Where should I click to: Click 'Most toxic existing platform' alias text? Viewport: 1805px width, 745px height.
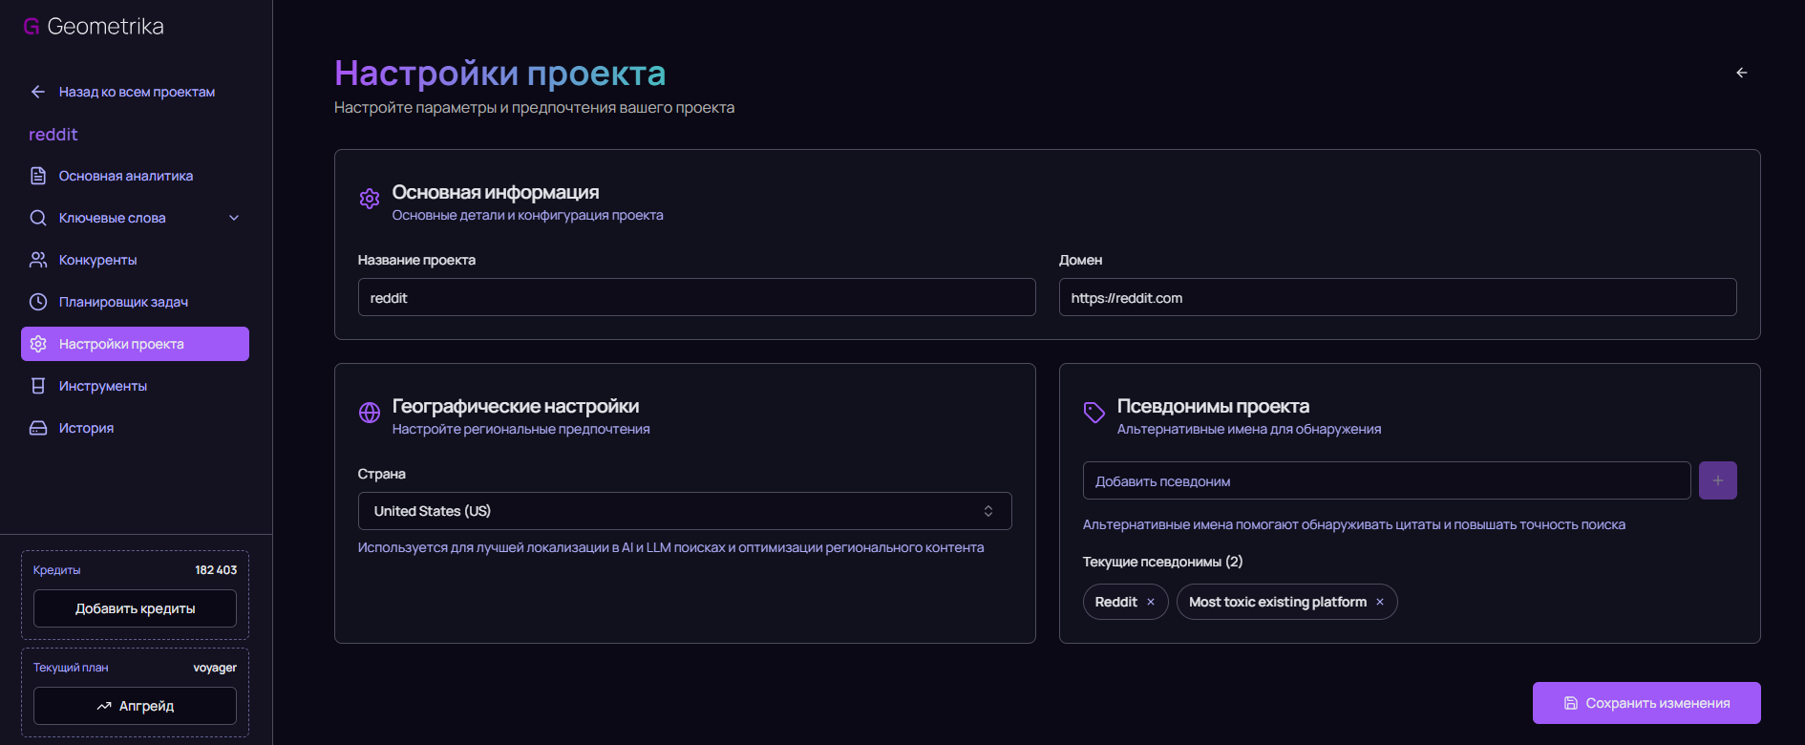(1278, 602)
